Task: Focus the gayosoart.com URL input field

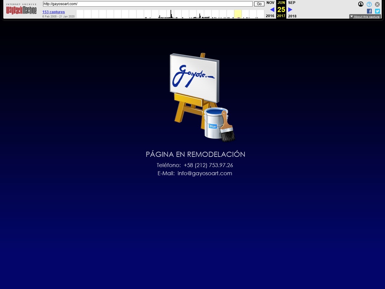Action: coord(147,4)
